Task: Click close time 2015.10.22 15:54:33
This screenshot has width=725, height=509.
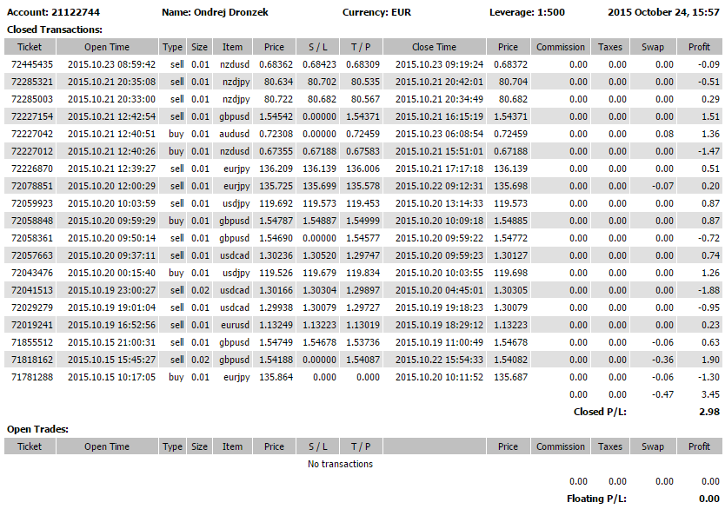Action: 439,360
